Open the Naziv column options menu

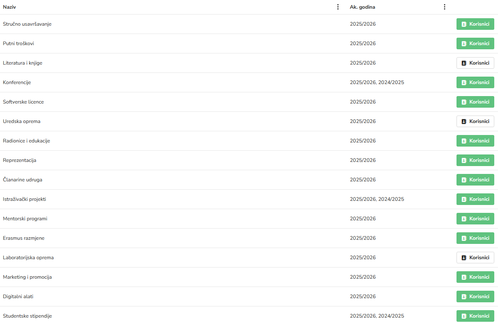[338, 7]
